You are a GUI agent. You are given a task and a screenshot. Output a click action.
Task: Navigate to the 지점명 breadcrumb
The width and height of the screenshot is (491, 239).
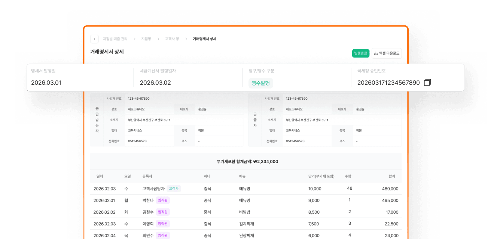[146, 39]
